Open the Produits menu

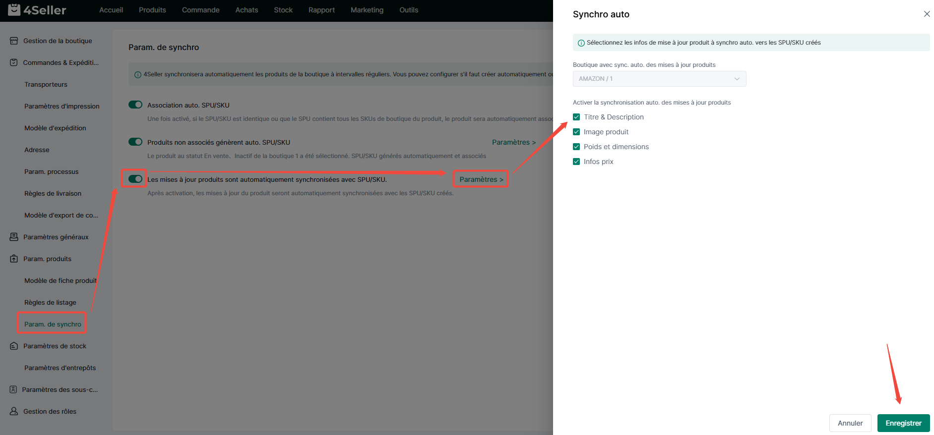coord(152,10)
